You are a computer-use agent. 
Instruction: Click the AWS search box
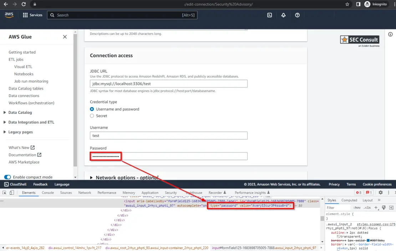pyautogui.click(x=122, y=15)
